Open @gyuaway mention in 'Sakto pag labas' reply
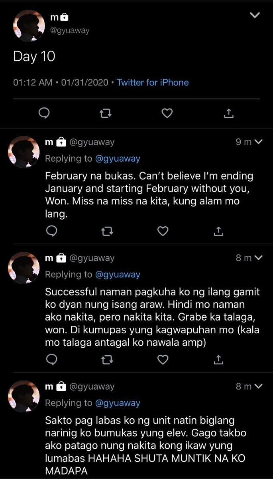This screenshot has height=479, width=273. (118, 403)
